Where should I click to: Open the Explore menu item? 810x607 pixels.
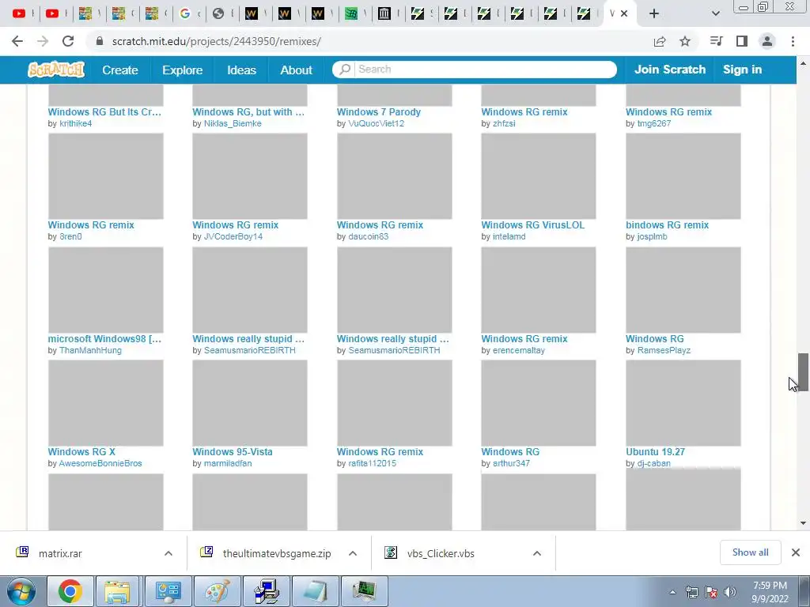(183, 70)
